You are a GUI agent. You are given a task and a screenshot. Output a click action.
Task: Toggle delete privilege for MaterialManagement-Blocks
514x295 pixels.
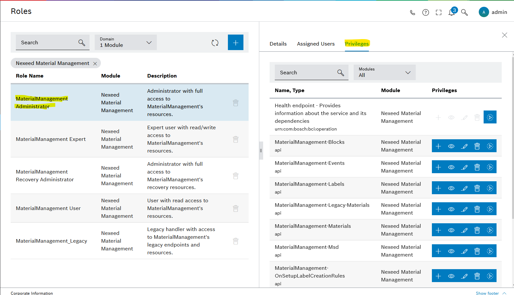[x=477, y=146]
